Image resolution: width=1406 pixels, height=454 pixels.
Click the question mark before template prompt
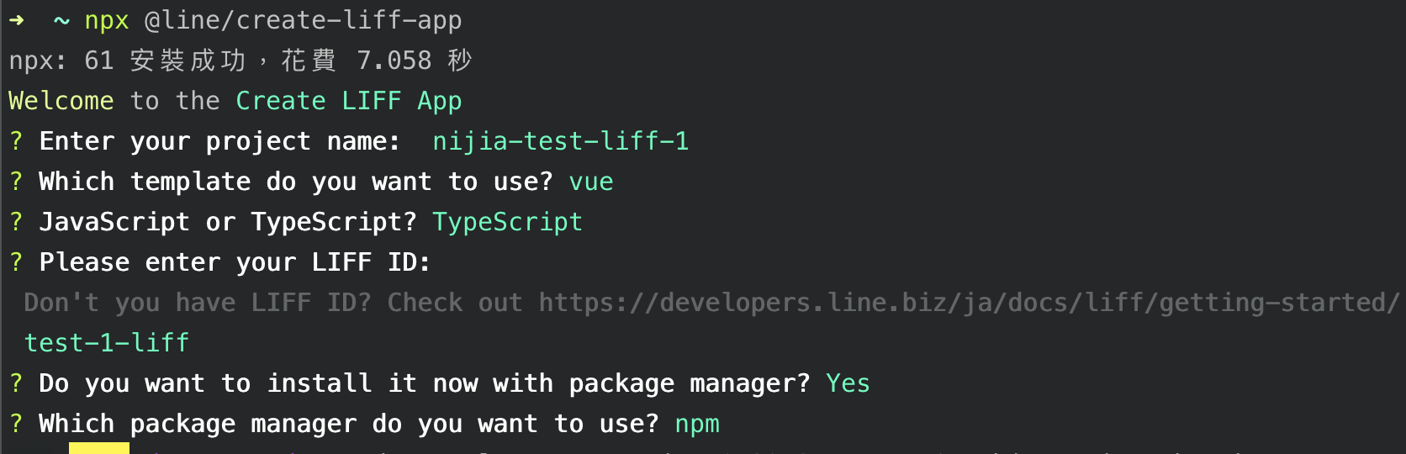16,182
